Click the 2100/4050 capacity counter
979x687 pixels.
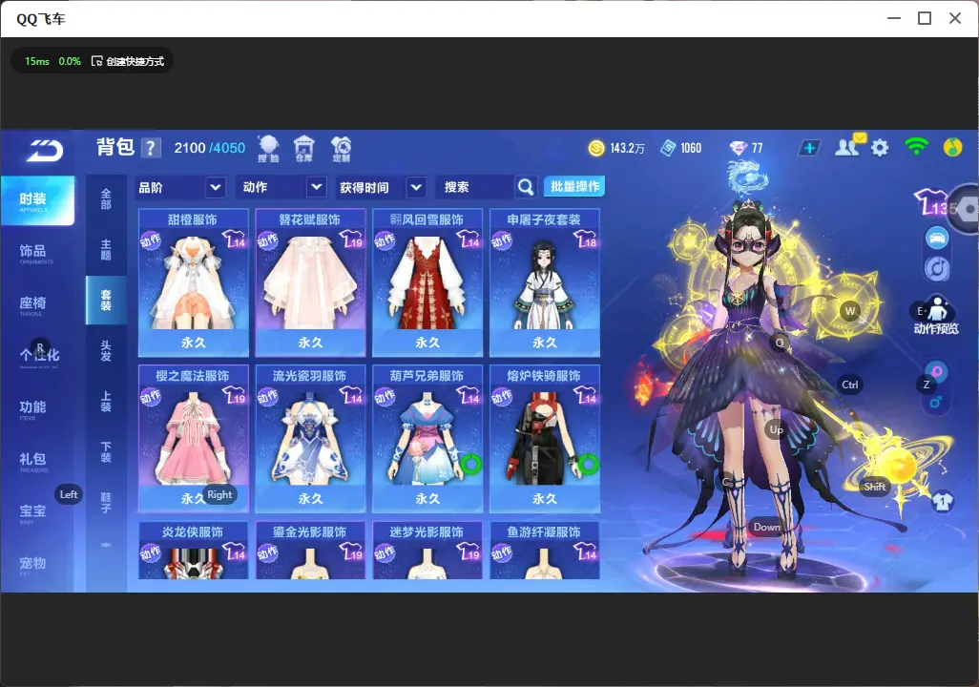[x=209, y=148]
